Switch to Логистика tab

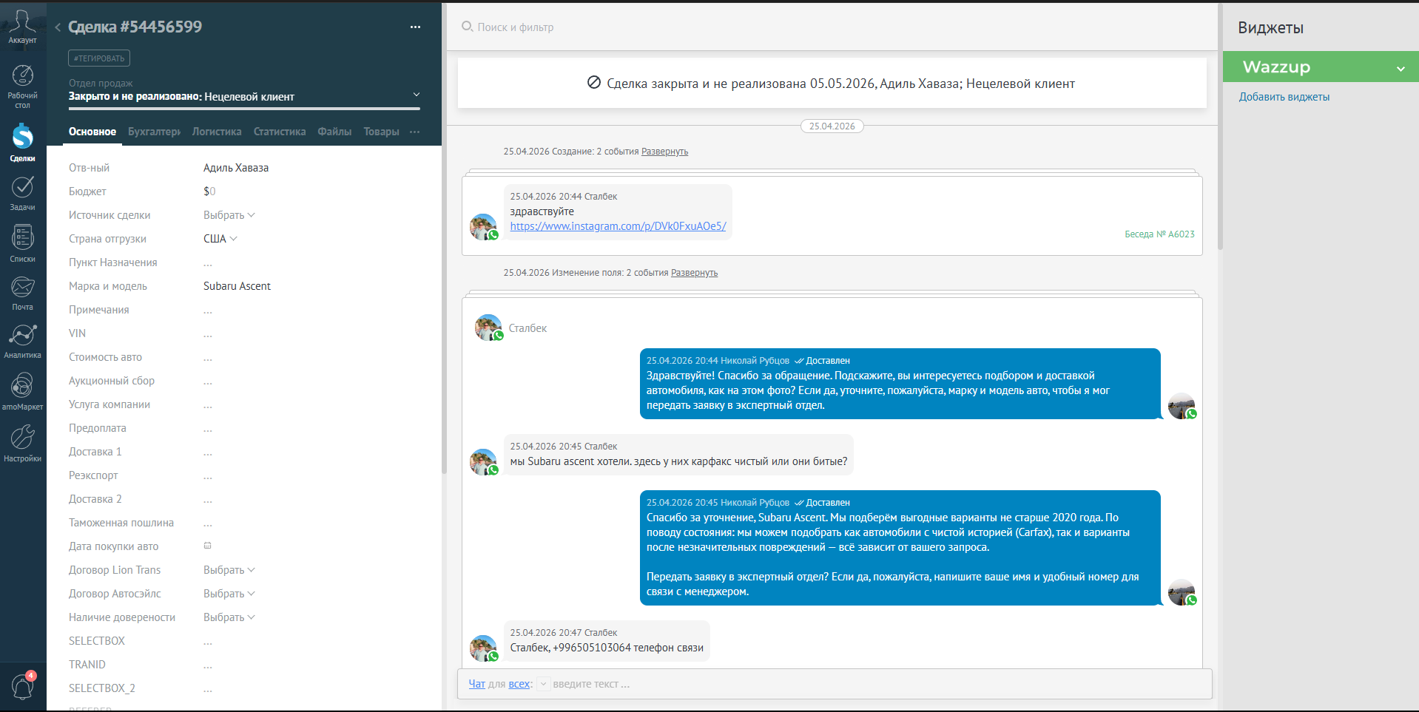(217, 132)
